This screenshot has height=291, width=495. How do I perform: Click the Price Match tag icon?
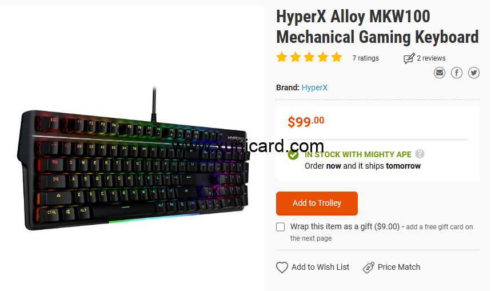(x=369, y=268)
